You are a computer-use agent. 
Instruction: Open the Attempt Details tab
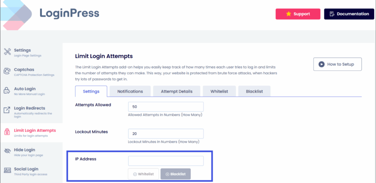pos(177,91)
